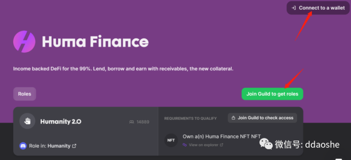This screenshot has width=351, height=160.
Task: Click the Humanity 2.0 role name
Action: (x=61, y=122)
